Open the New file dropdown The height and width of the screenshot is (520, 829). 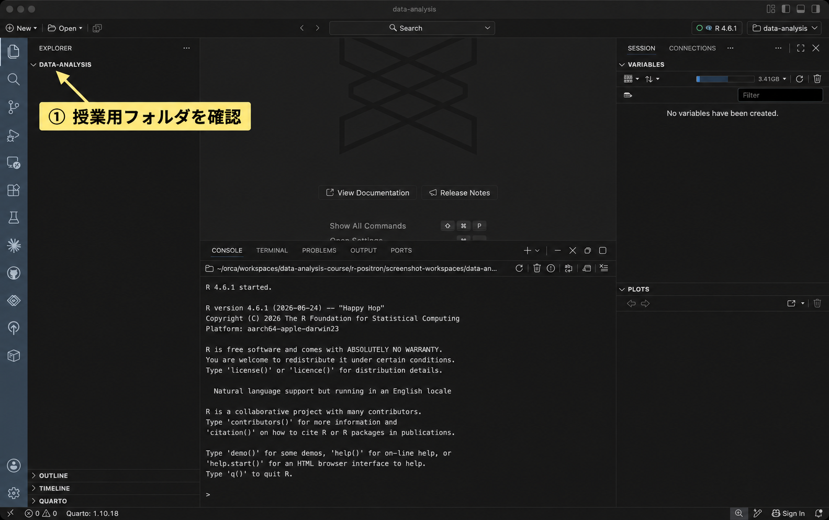click(x=21, y=28)
